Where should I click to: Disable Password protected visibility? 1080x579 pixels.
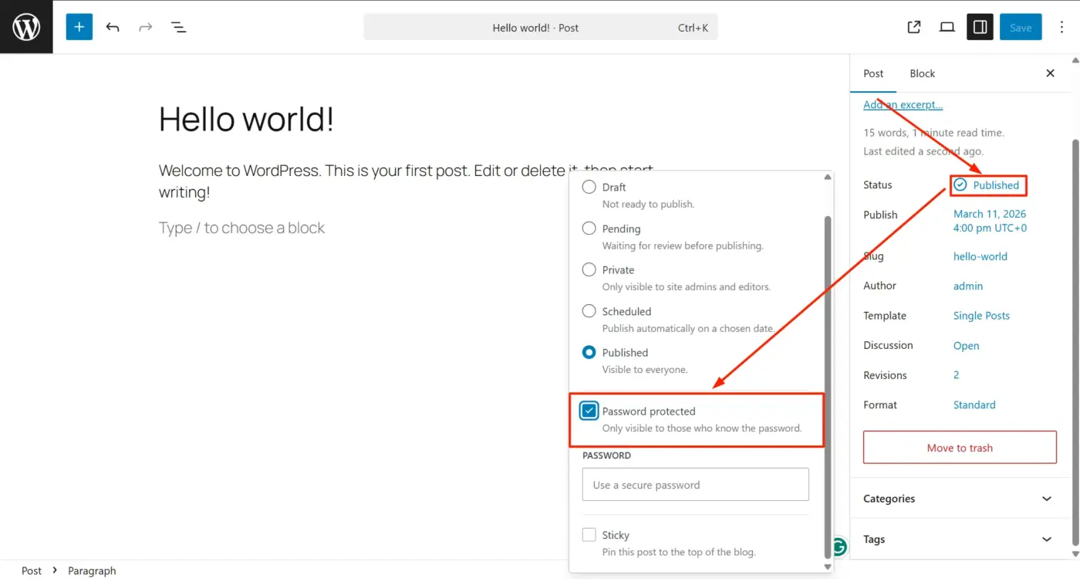click(589, 411)
